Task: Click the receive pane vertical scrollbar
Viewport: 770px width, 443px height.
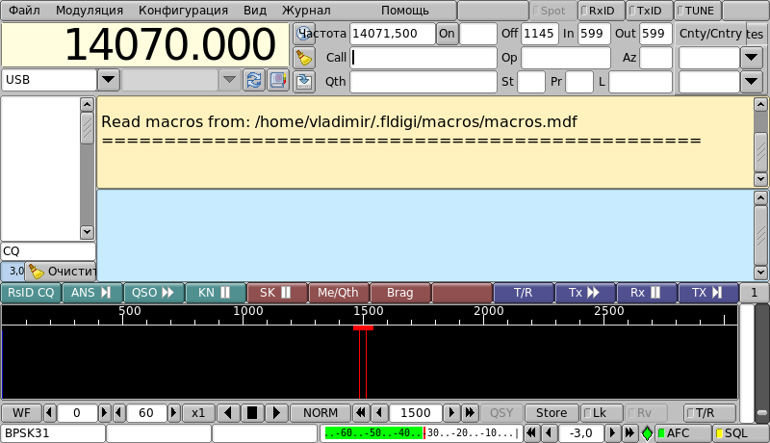Action: click(760, 142)
